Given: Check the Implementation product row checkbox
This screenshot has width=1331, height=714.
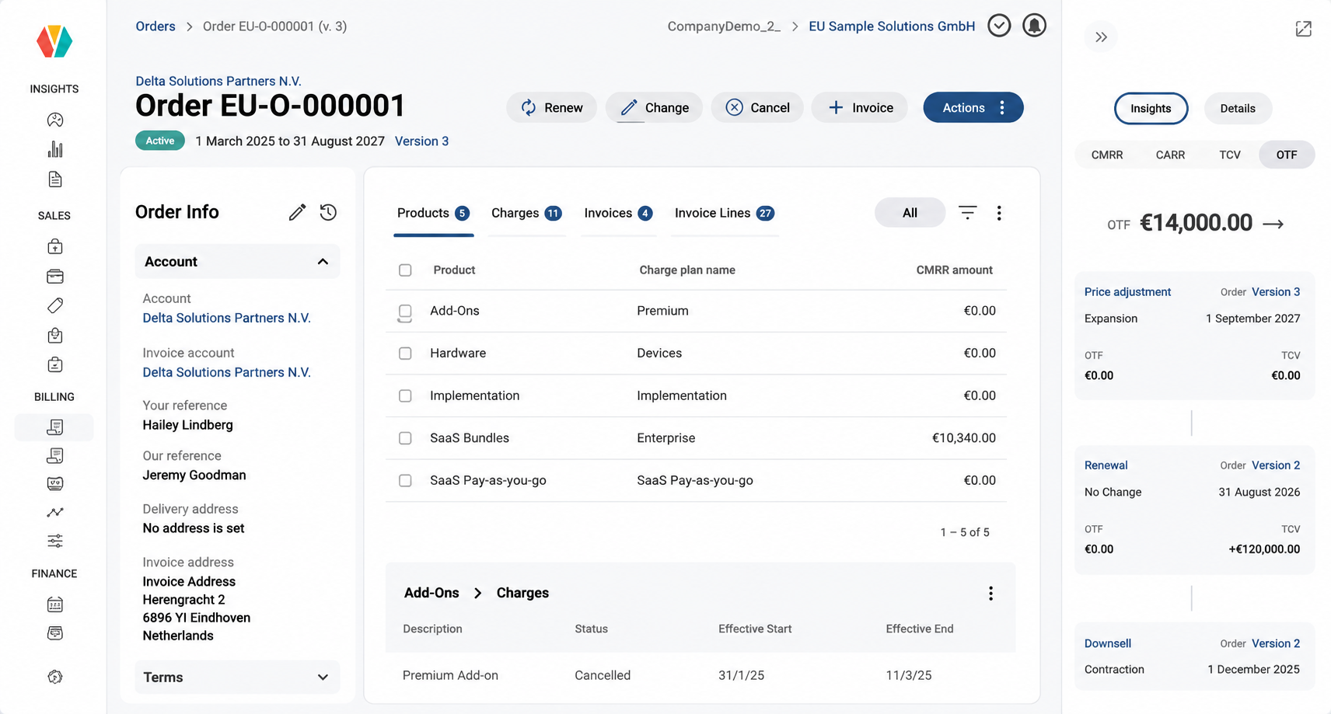Looking at the screenshot, I should [x=405, y=396].
